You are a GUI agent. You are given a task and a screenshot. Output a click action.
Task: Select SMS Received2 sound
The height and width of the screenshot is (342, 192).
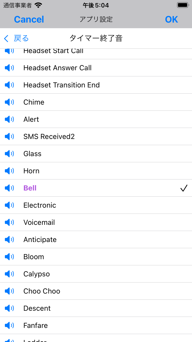[x=96, y=136]
